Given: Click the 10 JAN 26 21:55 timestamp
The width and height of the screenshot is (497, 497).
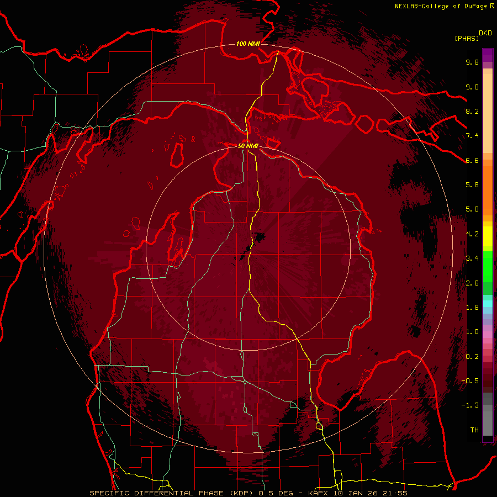Looking at the screenshot, I should [370, 493].
